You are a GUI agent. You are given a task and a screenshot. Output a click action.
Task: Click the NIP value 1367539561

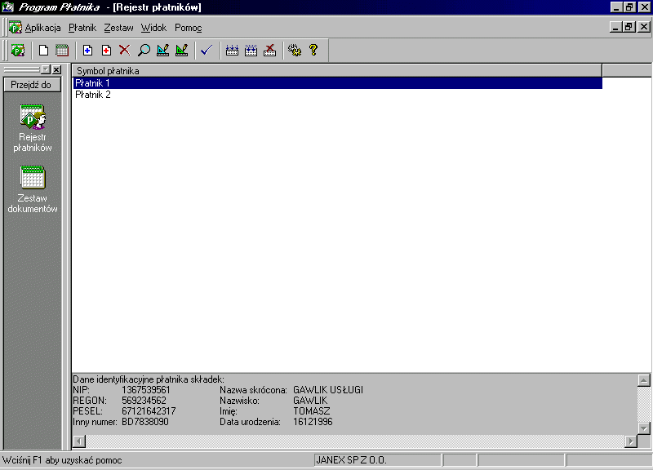point(146,390)
